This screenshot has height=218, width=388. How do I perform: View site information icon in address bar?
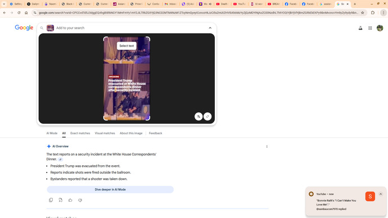[x=35, y=12]
